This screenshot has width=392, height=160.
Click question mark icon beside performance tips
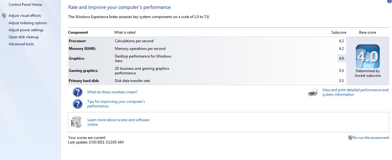78,104
